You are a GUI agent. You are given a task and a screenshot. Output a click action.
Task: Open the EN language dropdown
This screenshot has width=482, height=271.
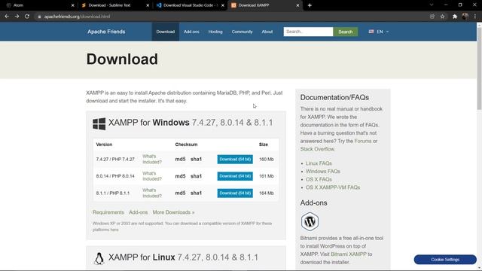coord(379,32)
